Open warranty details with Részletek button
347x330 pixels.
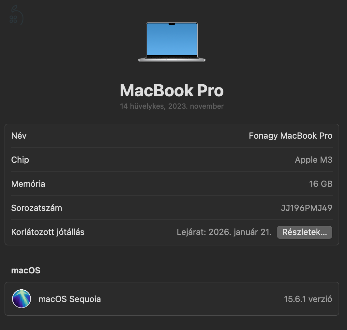(304, 232)
